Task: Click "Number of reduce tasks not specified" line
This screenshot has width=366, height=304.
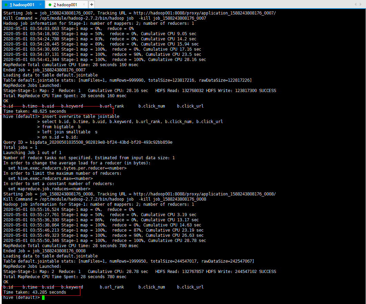Action: coord(89,158)
